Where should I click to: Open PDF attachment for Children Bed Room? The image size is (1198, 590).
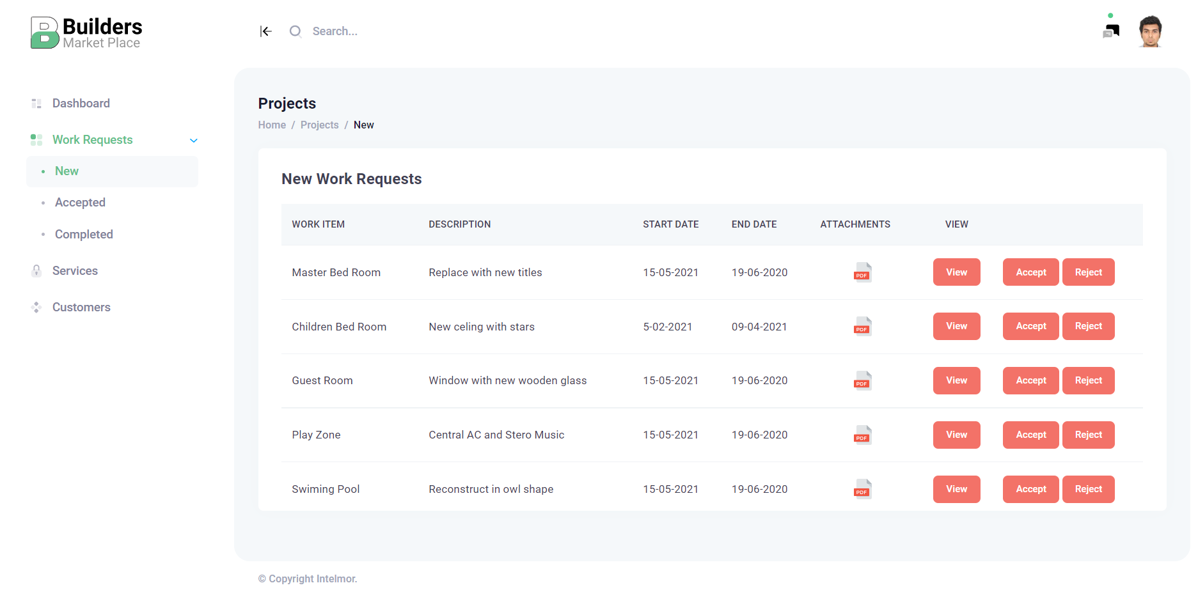[862, 327]
